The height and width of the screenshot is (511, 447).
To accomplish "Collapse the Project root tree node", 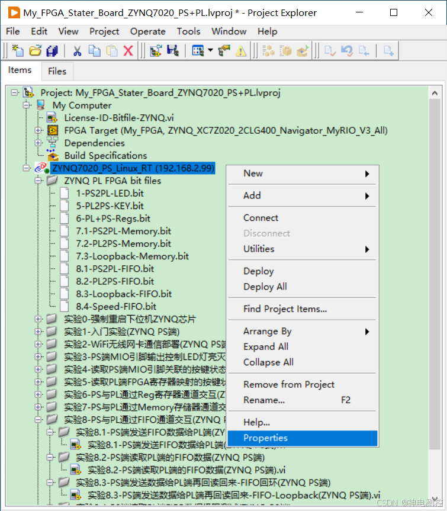I will pyautogui.click(x=14, y=92).
